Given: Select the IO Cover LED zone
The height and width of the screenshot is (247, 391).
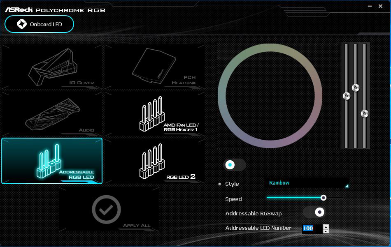Looking at the screenshot, I should click(x=52, y=67).
